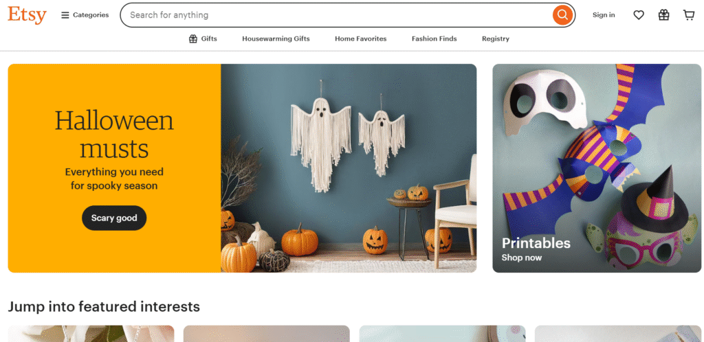Click the Gifts icon in navigation bar
The height and width of the screenshot is (342, 704).
click(193, 38)
